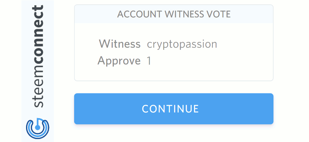Click the Approve field label

tap(119, 61)
